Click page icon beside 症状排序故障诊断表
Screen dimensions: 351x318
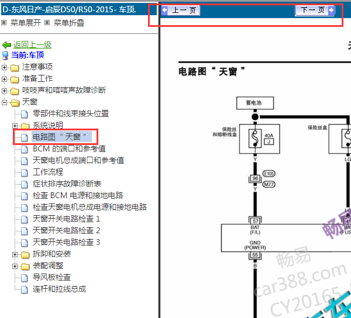tap(25, 184)
